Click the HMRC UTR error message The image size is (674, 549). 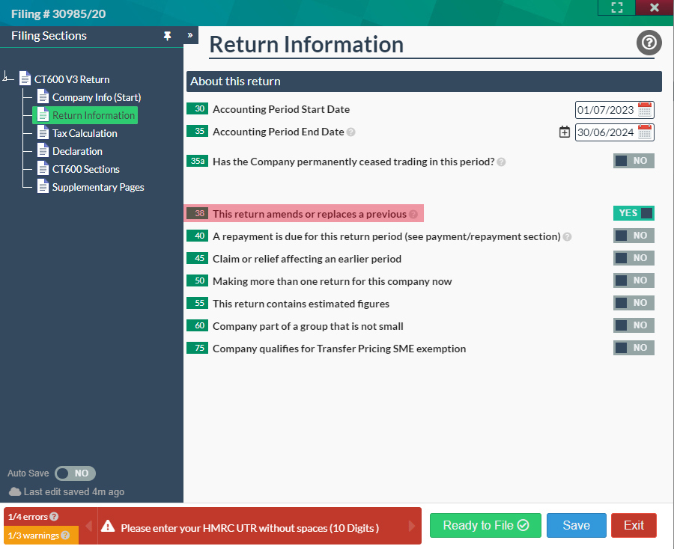249,528
